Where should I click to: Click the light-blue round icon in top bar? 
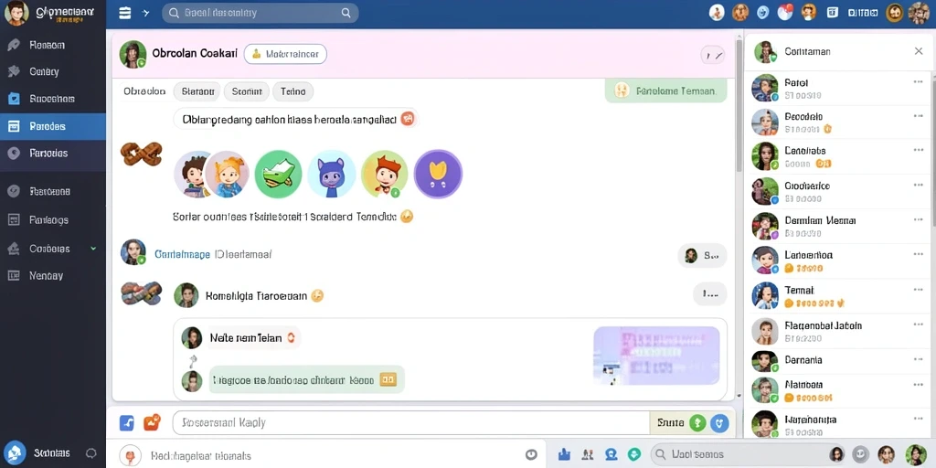[x=763, y=13]
